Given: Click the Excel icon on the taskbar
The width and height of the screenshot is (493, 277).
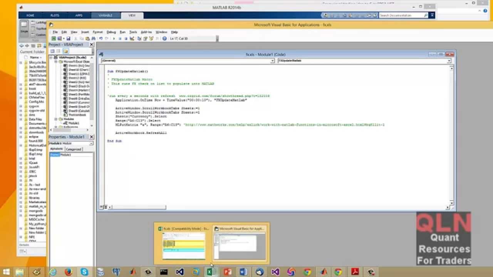Looking at the screenshot, I should click(x=211, y=272).
